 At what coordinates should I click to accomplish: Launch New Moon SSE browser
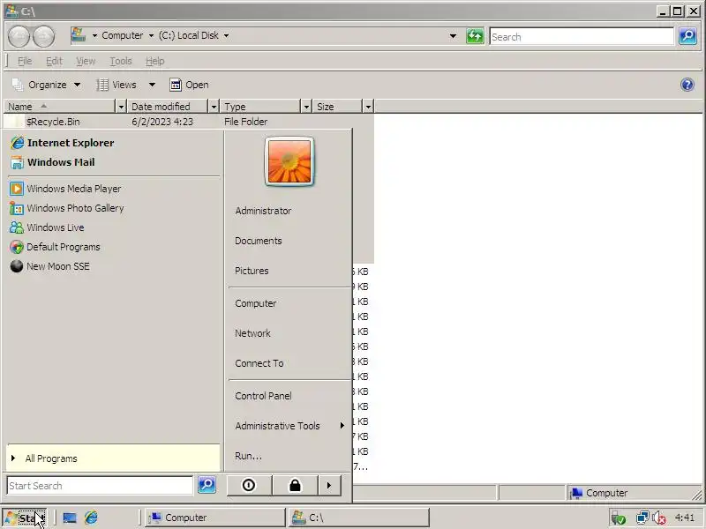pos(49,266)
